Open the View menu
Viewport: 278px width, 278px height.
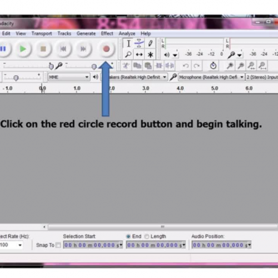21,33
